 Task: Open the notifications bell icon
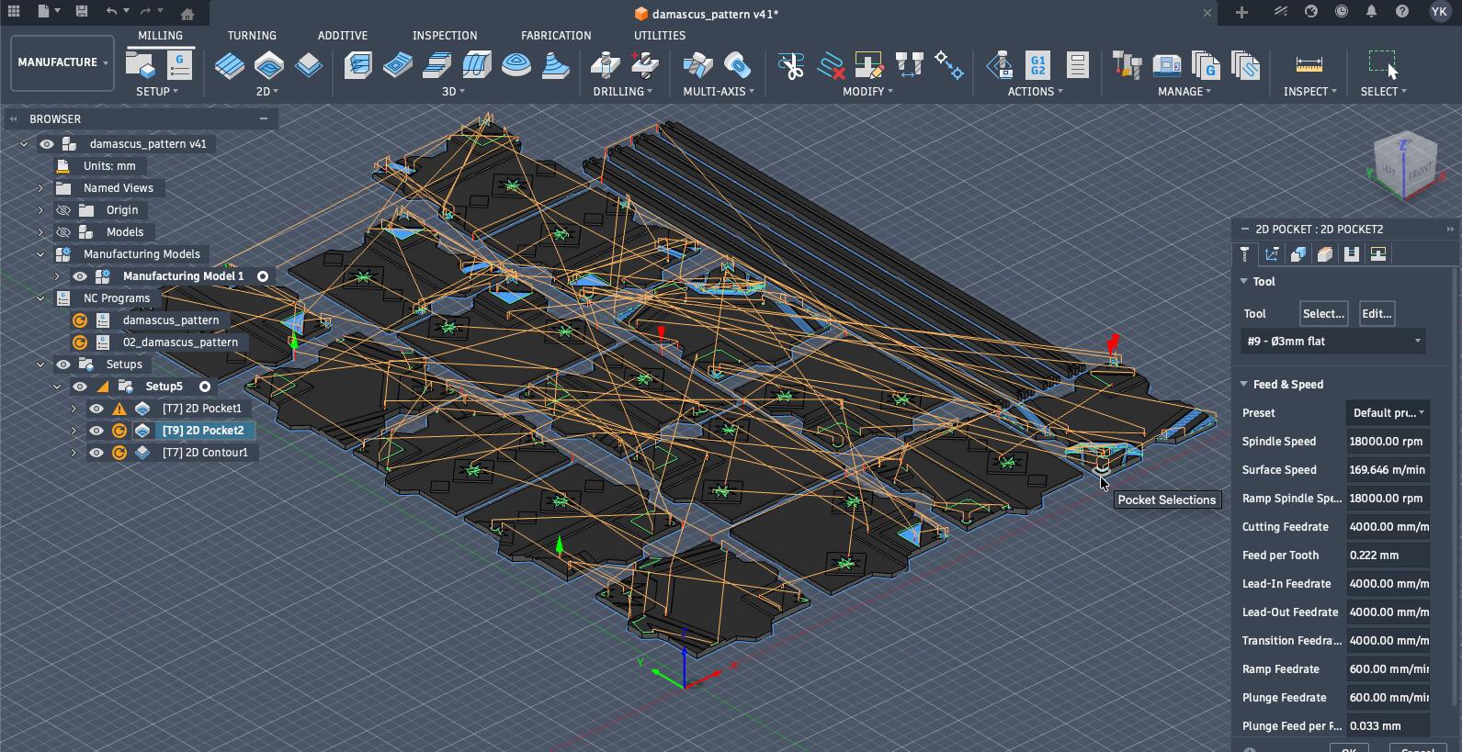pos(1372,12)
